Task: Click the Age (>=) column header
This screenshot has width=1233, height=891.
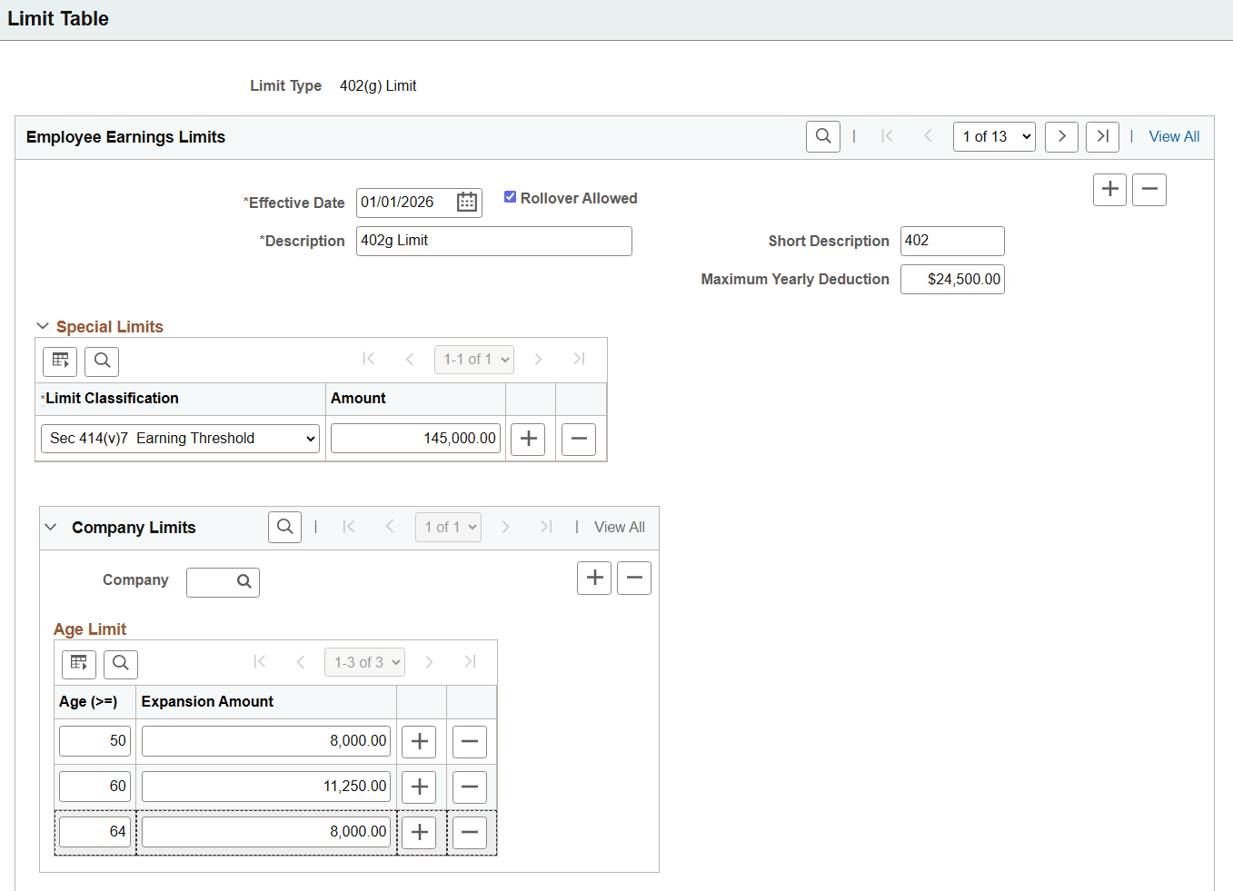Action: click(x=88, y=701)
